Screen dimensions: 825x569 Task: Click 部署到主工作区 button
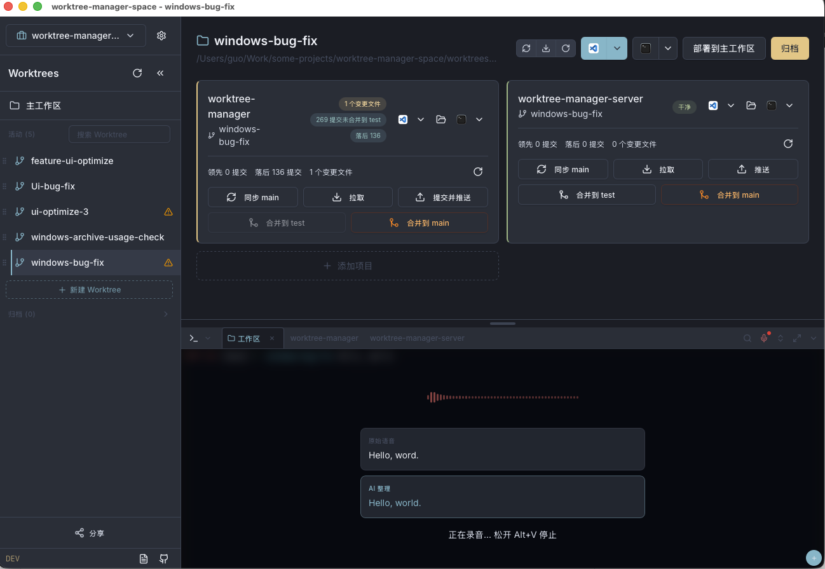(724, 48)
